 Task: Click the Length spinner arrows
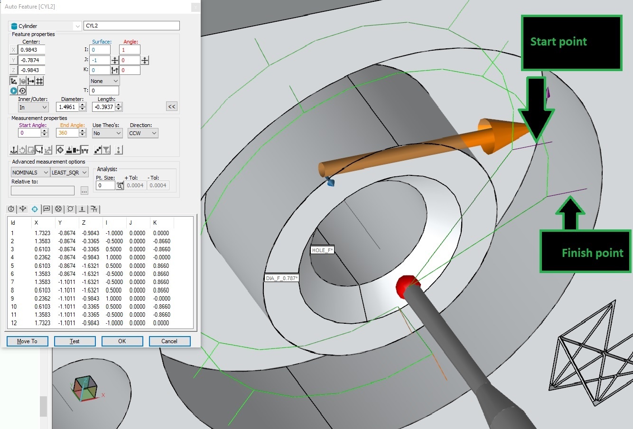pyautogui.click(x=119, y=107)
